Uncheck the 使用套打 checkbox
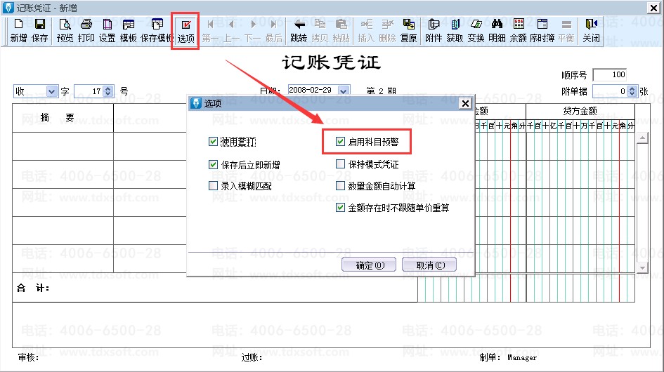This screenshot has width=664, height=372. pos(214,142)
